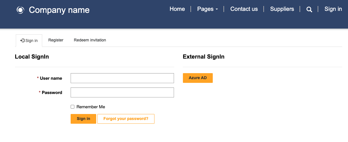Screen dimensions: 348x142
Task: Click Sign in in the top navigation
Action: (333, 9)
